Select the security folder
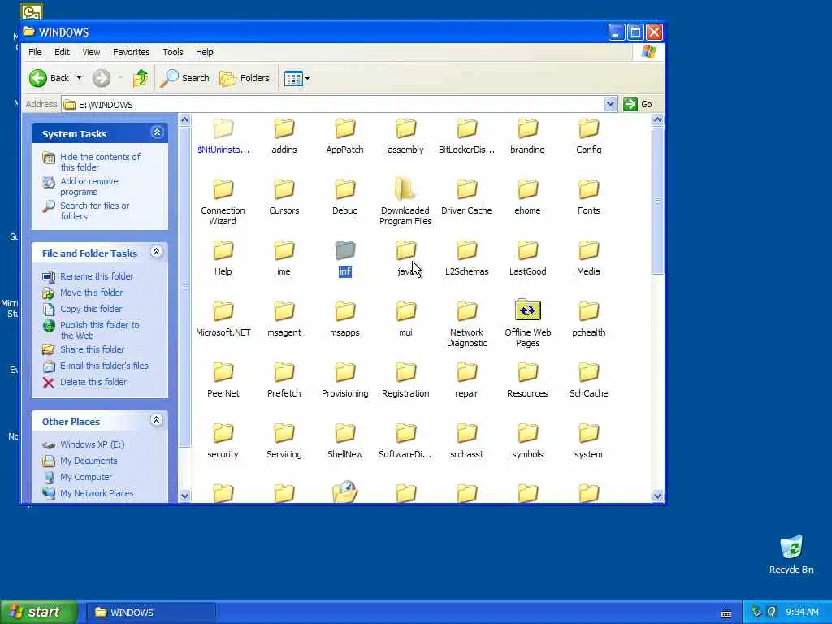This screenshot has height=624, width=832. coord(223,441)
